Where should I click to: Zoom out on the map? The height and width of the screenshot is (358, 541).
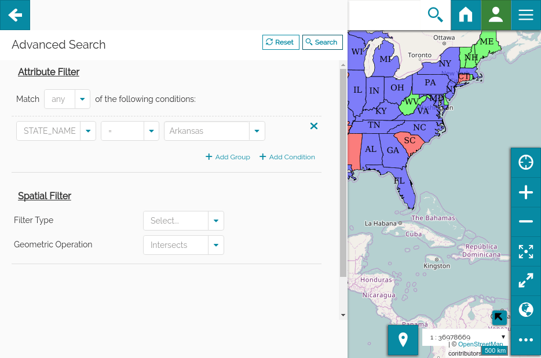(x=526, y=222)
